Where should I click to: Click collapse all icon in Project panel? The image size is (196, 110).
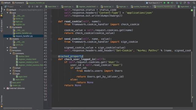click(x=32, y=6)
